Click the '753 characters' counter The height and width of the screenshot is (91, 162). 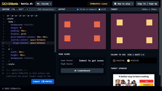pyautogui.click(x=46, y=9)
